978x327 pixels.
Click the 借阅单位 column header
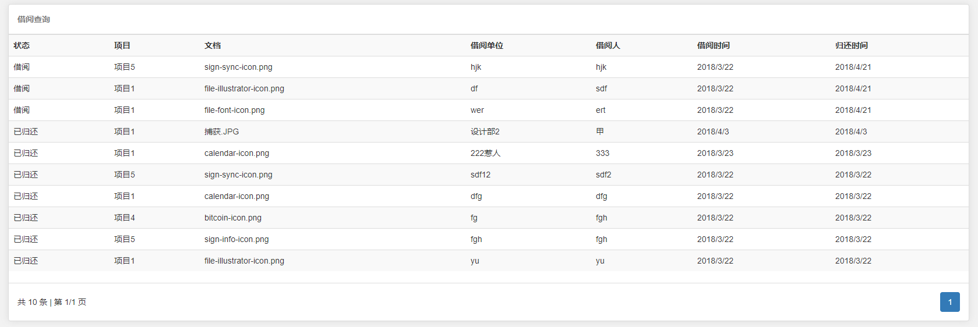tap(486, 45)
